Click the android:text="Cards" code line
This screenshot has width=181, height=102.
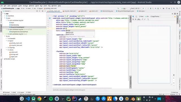[68, 66]
